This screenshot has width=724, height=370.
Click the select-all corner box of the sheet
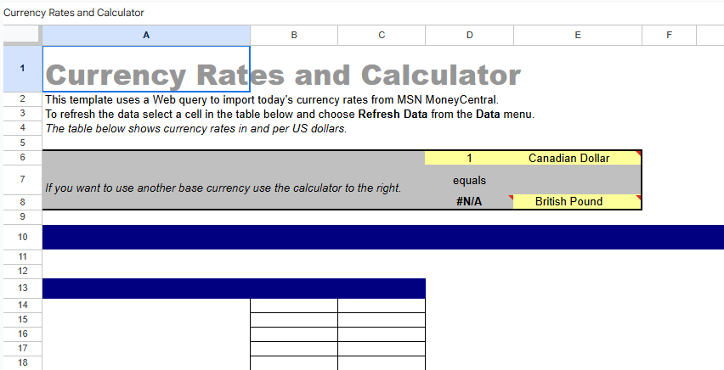pyautogui.click(x=21, y=35)
